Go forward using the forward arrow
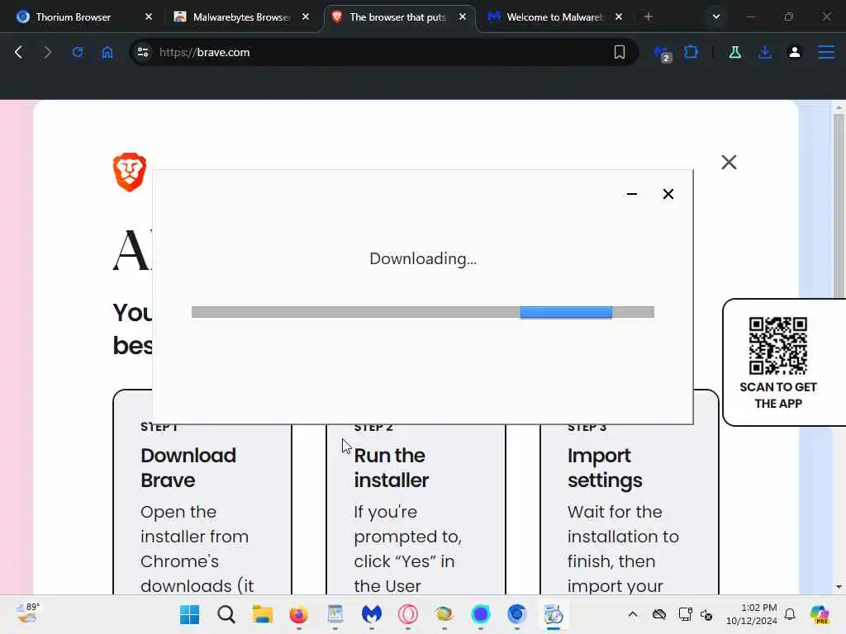Image resolution: width=846 pixels, height=634 pixels. pos(47,52)
